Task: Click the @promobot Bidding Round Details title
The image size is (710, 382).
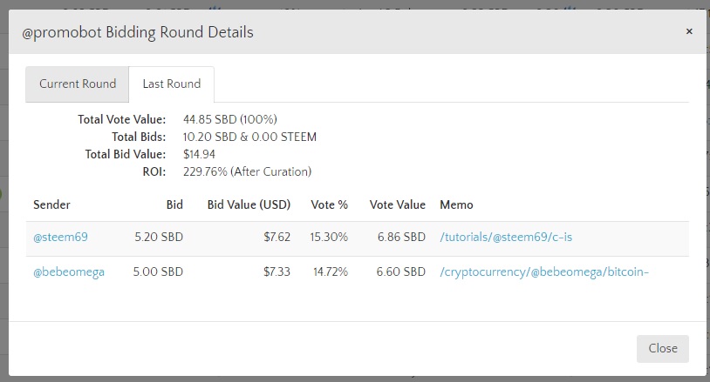Action: pyautogui.click(x=138, y=32)
